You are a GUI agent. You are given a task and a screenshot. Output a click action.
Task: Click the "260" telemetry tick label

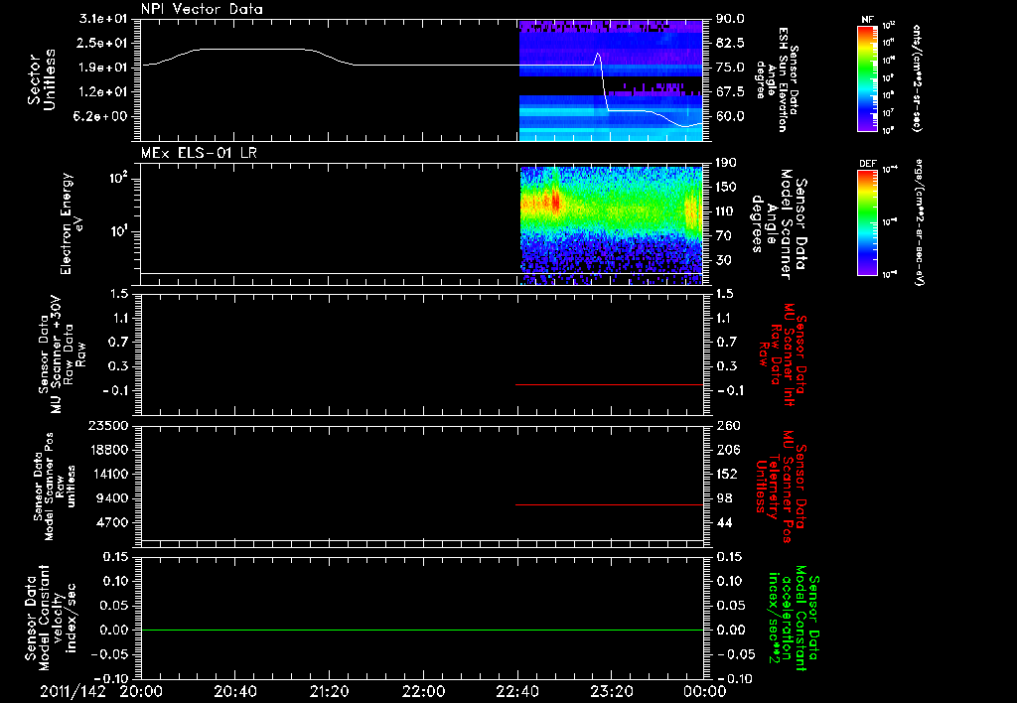(x=727, y=425)
